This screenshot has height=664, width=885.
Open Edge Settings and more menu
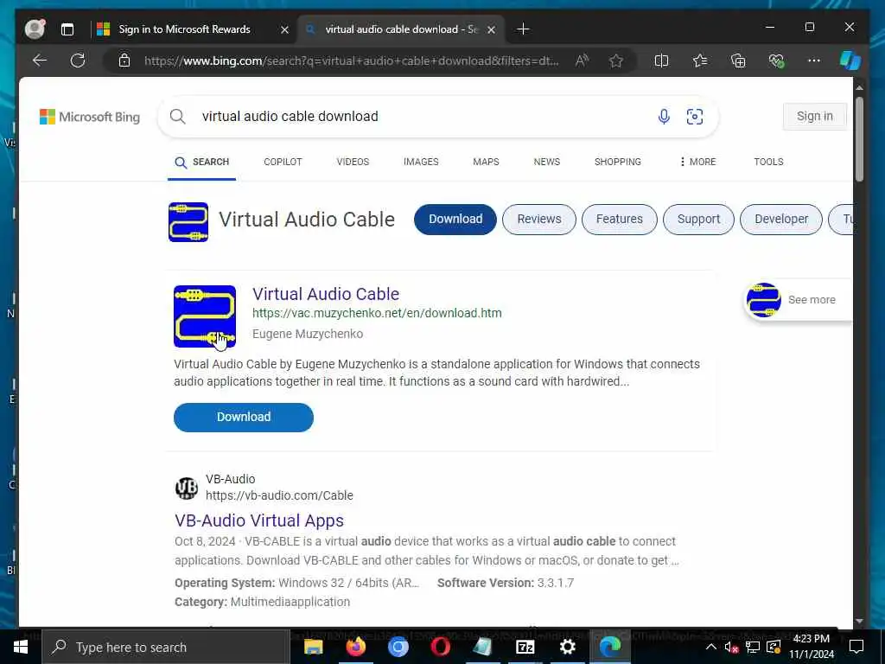(x=814, y=61)
